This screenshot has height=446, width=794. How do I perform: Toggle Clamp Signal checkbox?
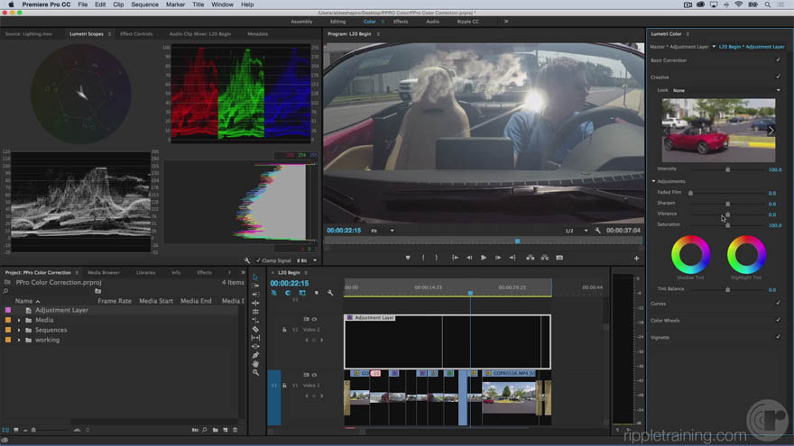pos(258,260)
